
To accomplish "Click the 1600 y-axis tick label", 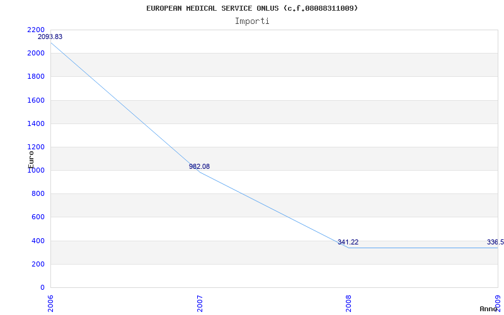I will tap(36, 100).
